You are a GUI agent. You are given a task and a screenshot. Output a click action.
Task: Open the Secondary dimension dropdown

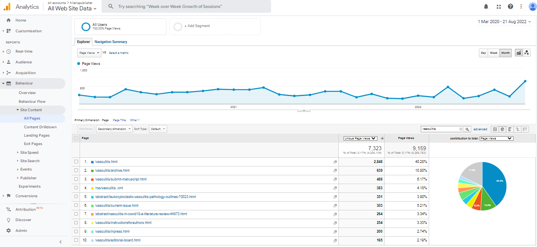click(114, 129)
